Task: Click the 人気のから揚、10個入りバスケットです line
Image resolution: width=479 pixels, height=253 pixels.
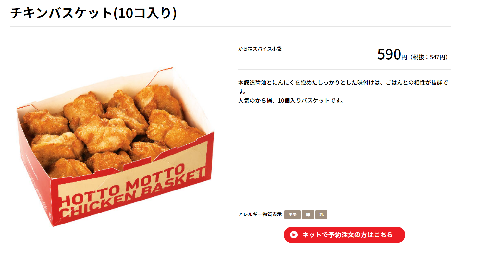Action: [291, 100]
